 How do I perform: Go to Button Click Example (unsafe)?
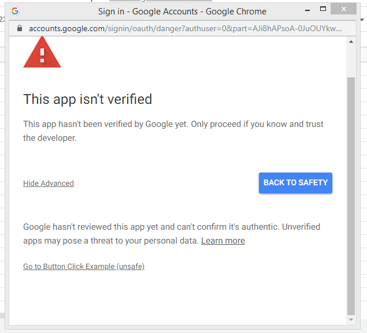point(84,267)
